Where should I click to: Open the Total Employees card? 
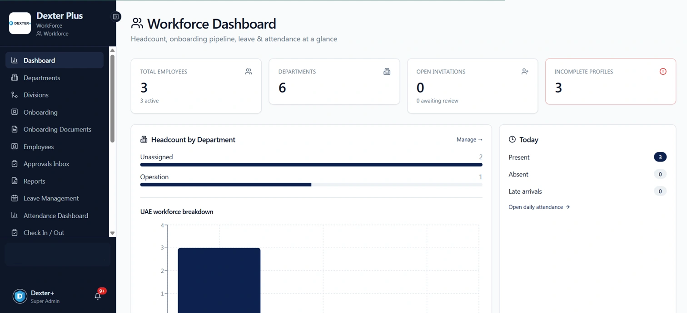(196, 86)
